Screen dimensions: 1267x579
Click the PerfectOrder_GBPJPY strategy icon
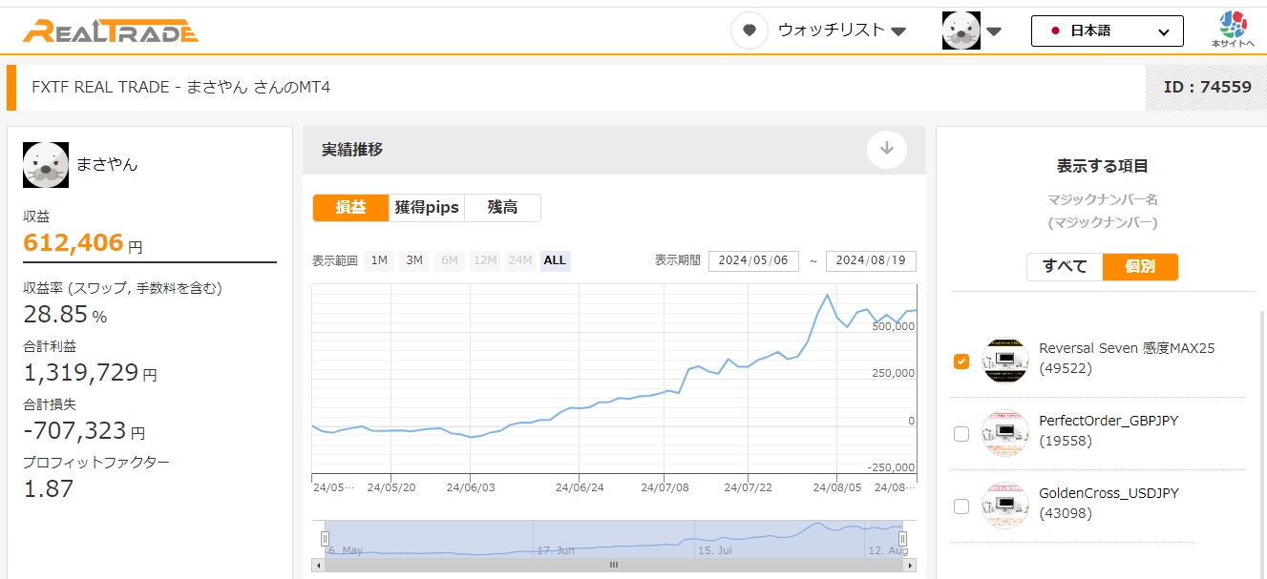click(1004, 433)
